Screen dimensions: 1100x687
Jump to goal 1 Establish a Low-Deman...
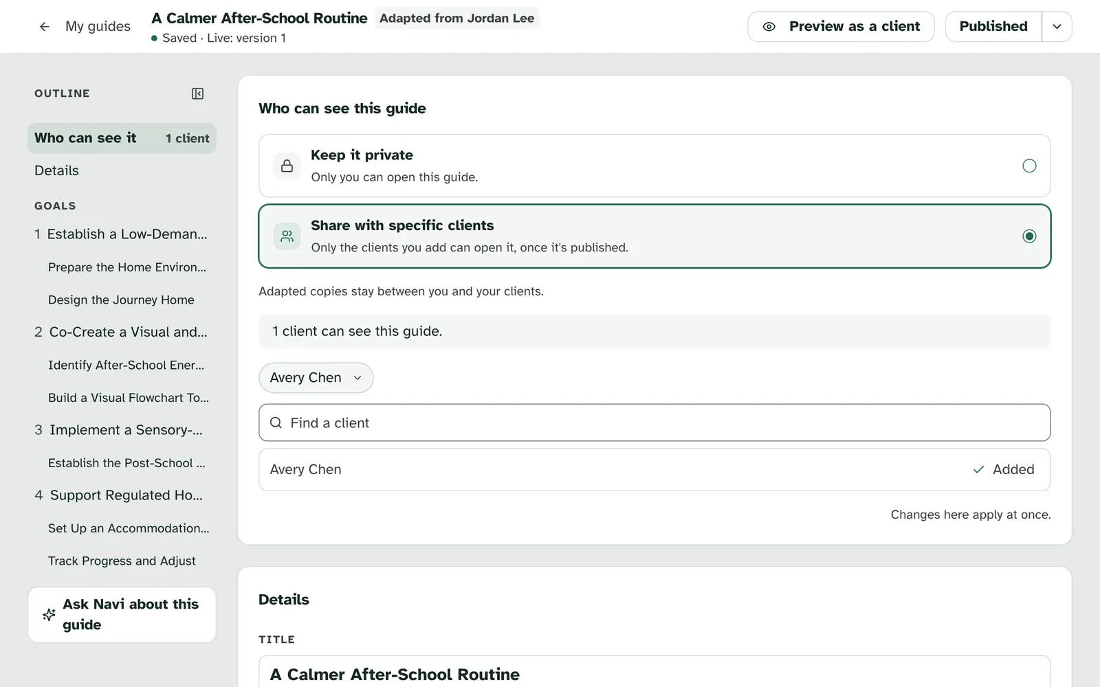[121, 234]
